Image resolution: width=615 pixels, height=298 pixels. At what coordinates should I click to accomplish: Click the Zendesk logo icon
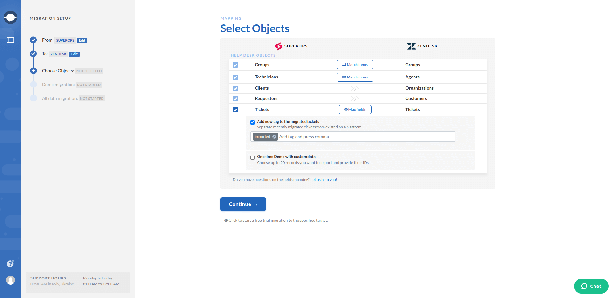click(411, 46)
